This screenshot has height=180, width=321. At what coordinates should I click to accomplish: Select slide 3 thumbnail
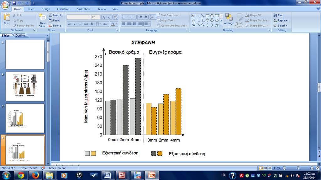[x=25, y=118]
